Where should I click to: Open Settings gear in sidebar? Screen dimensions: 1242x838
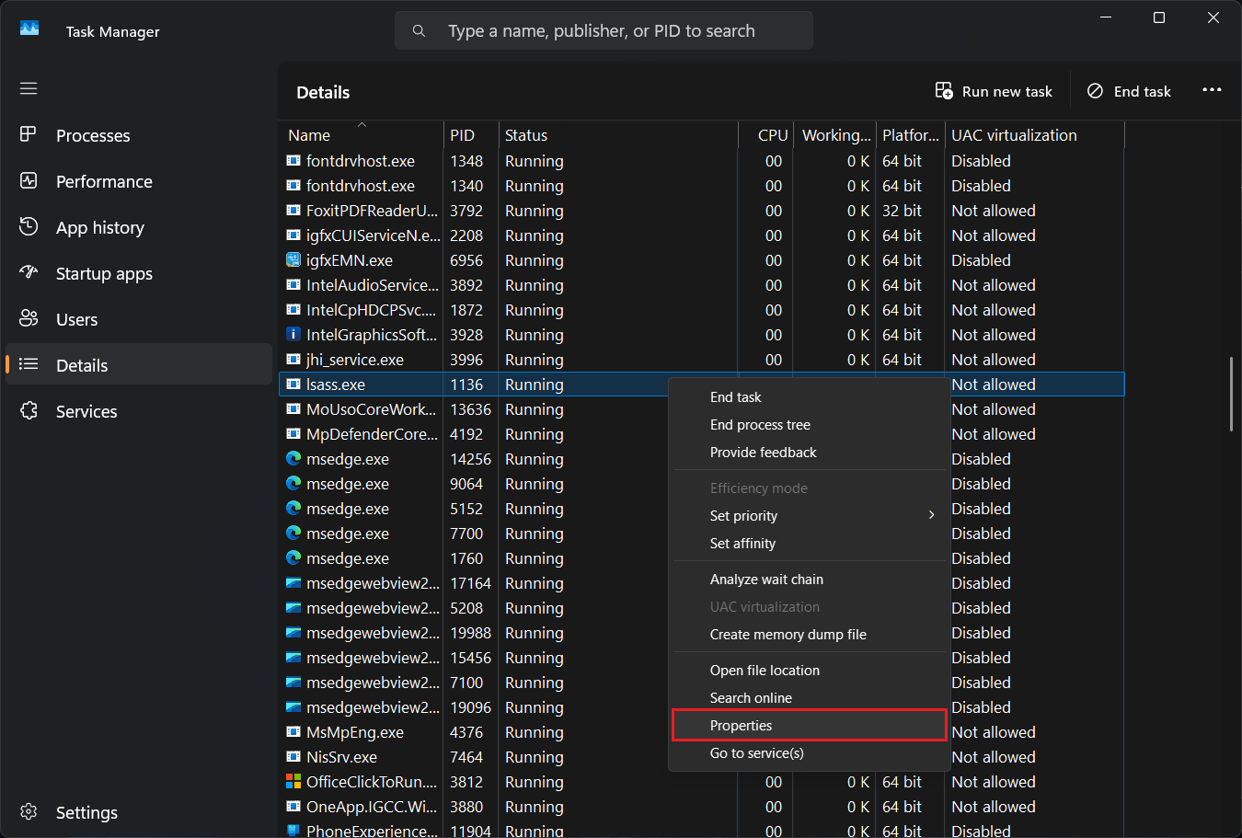(29, 812)
